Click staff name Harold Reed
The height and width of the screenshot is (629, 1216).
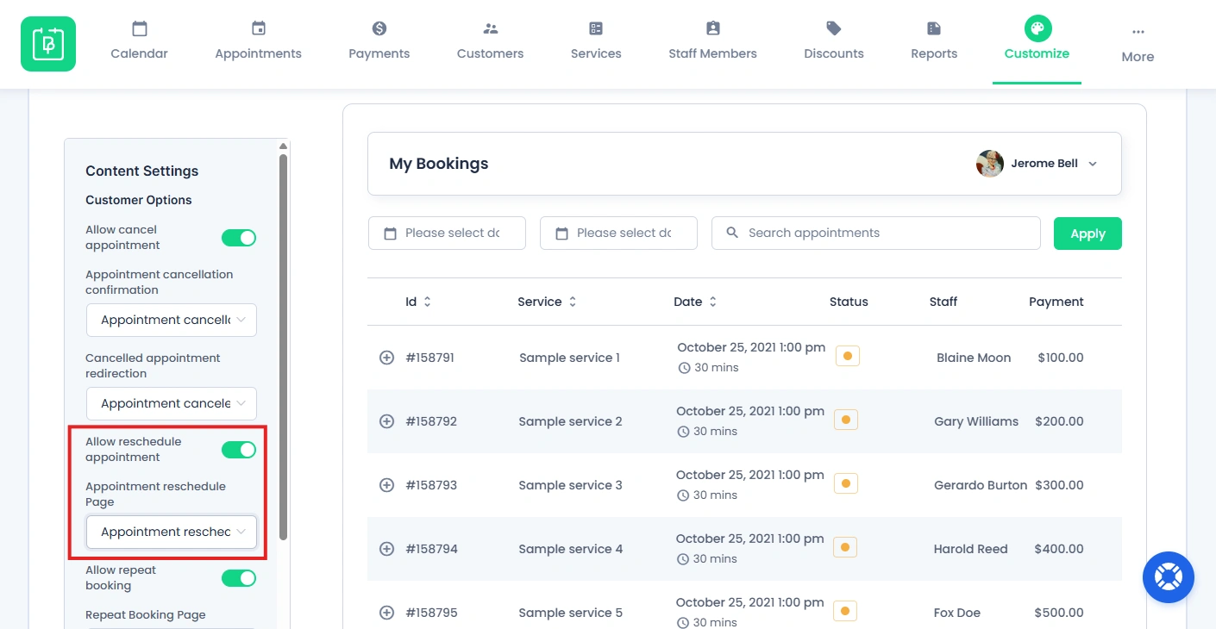971,549
